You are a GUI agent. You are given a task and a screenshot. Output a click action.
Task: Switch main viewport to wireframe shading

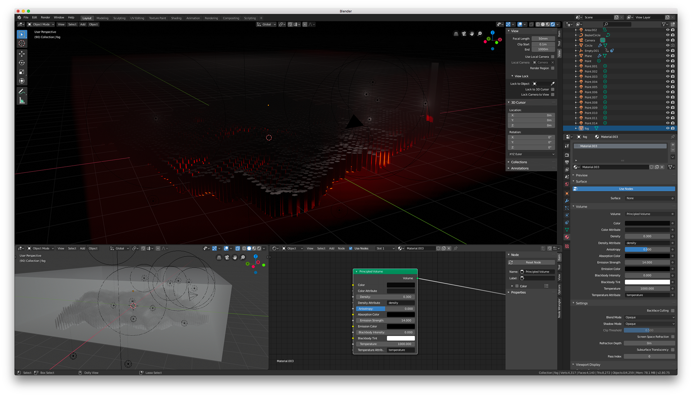(538, 25)
